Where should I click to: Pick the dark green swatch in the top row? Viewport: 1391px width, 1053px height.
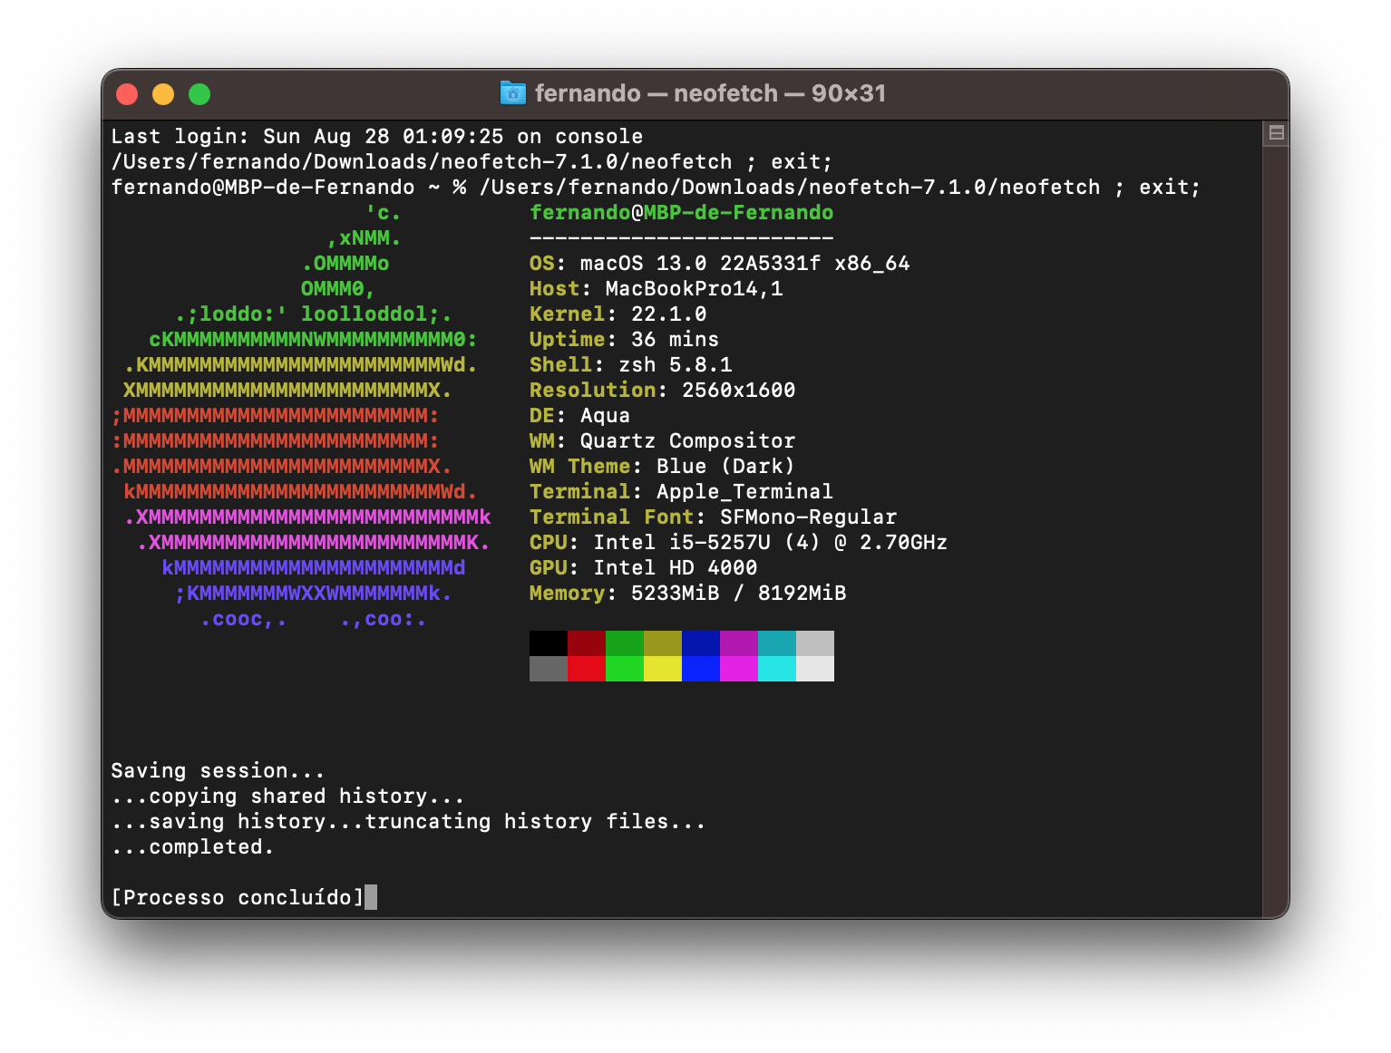[625, 643]
